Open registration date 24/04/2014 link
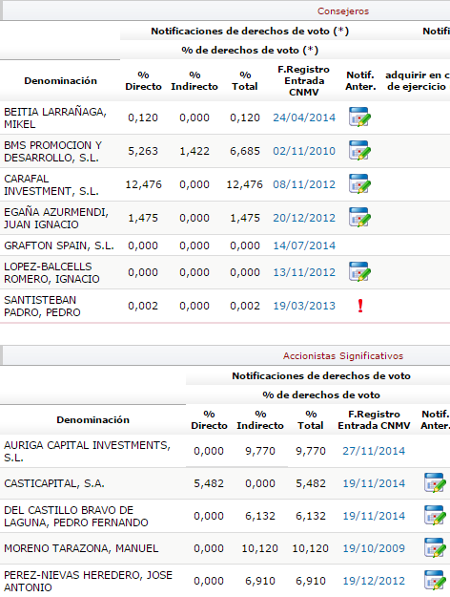The height and width of the screenshot is (597, 450). click(304, 117)
